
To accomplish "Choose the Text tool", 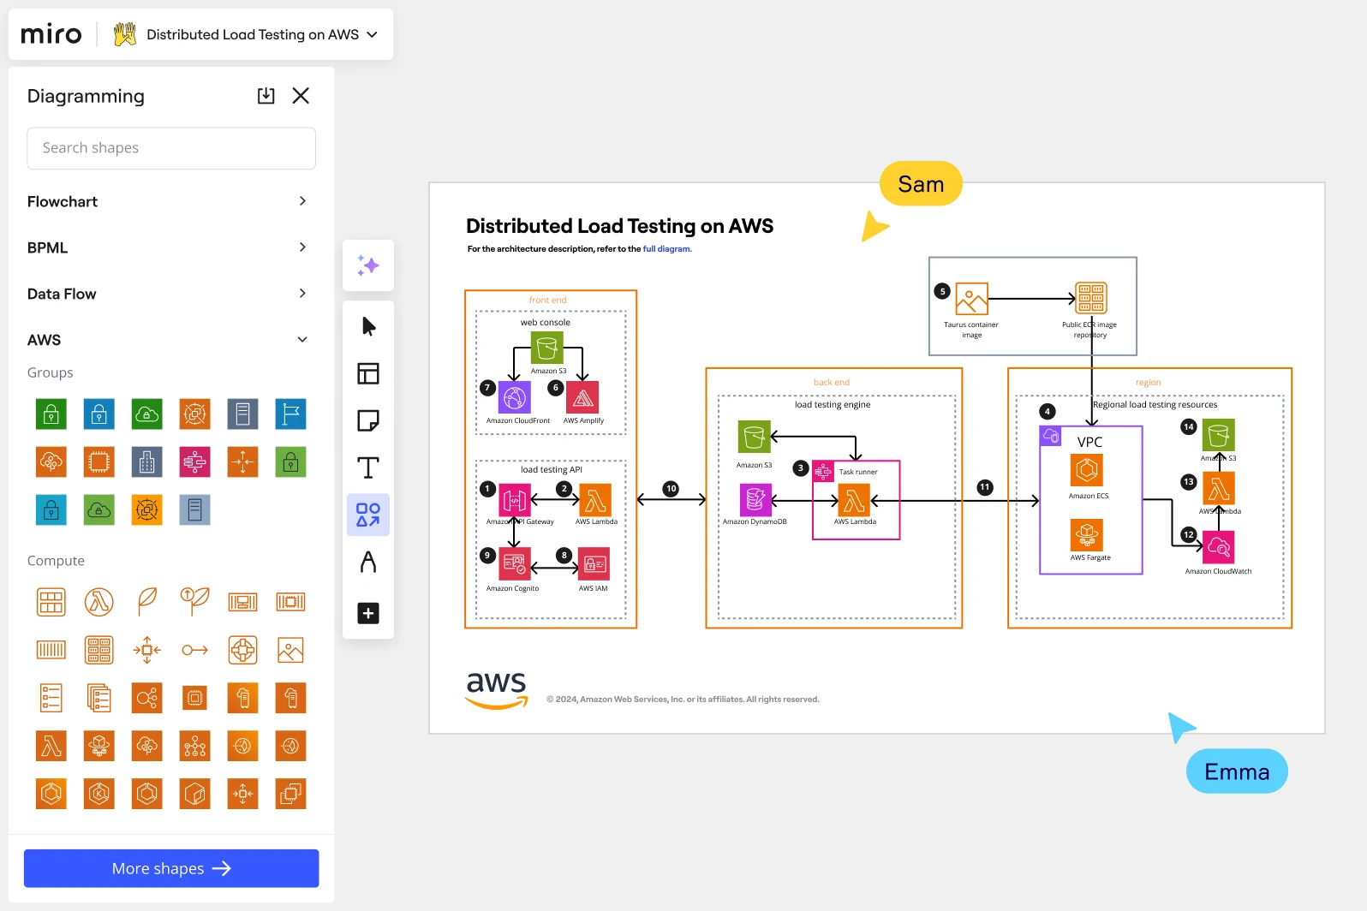I will pyautogui.click(x=368, y=467).
